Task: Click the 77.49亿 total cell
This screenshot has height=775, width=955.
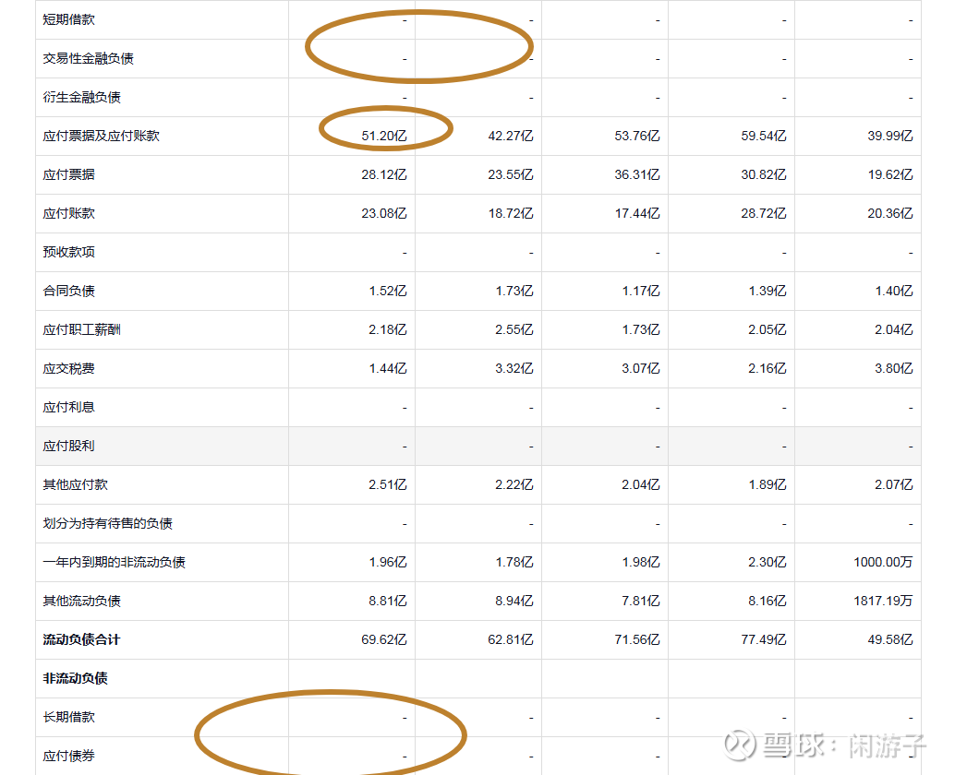Action: pos(764,640)
